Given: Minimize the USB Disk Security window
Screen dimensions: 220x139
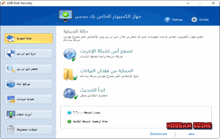Looking at the screenshot, I should pyautogui.click(x=188, y=3).
